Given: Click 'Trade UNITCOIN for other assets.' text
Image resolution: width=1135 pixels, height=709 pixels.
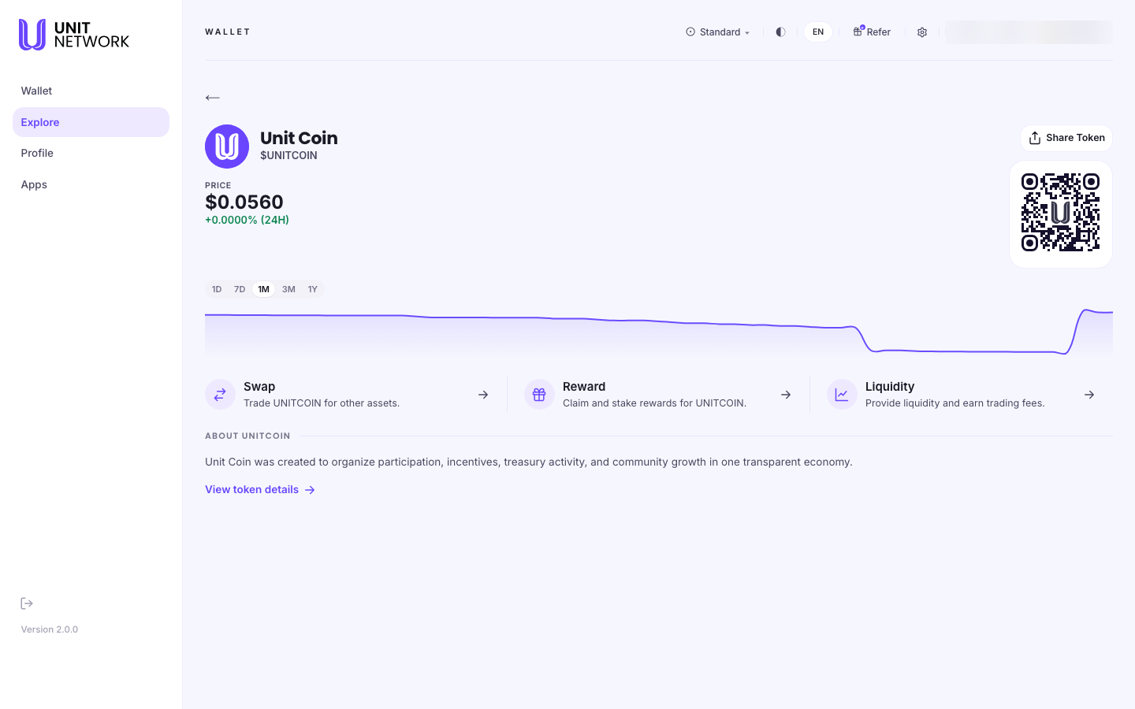Looking at the screenshot, I should 322,403.
